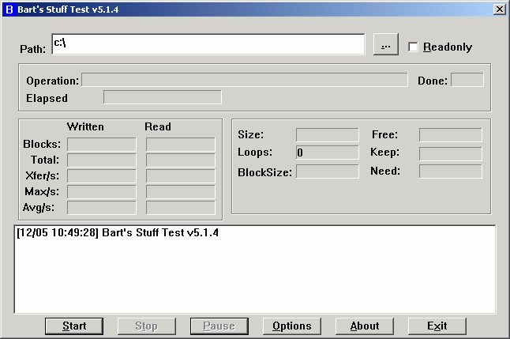Screen dimensions: 510x339
Task: Click the Bart's Stuff Test title bar icon
Action: [x=9, y=9]
